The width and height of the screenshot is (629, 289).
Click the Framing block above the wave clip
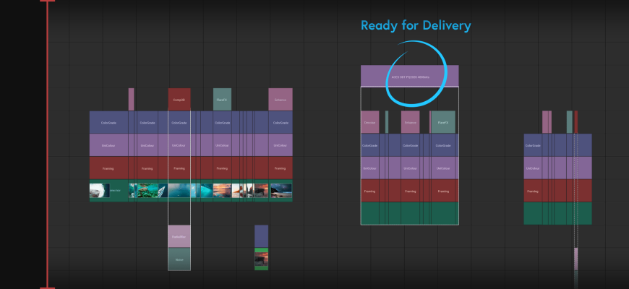pos(108,168)
